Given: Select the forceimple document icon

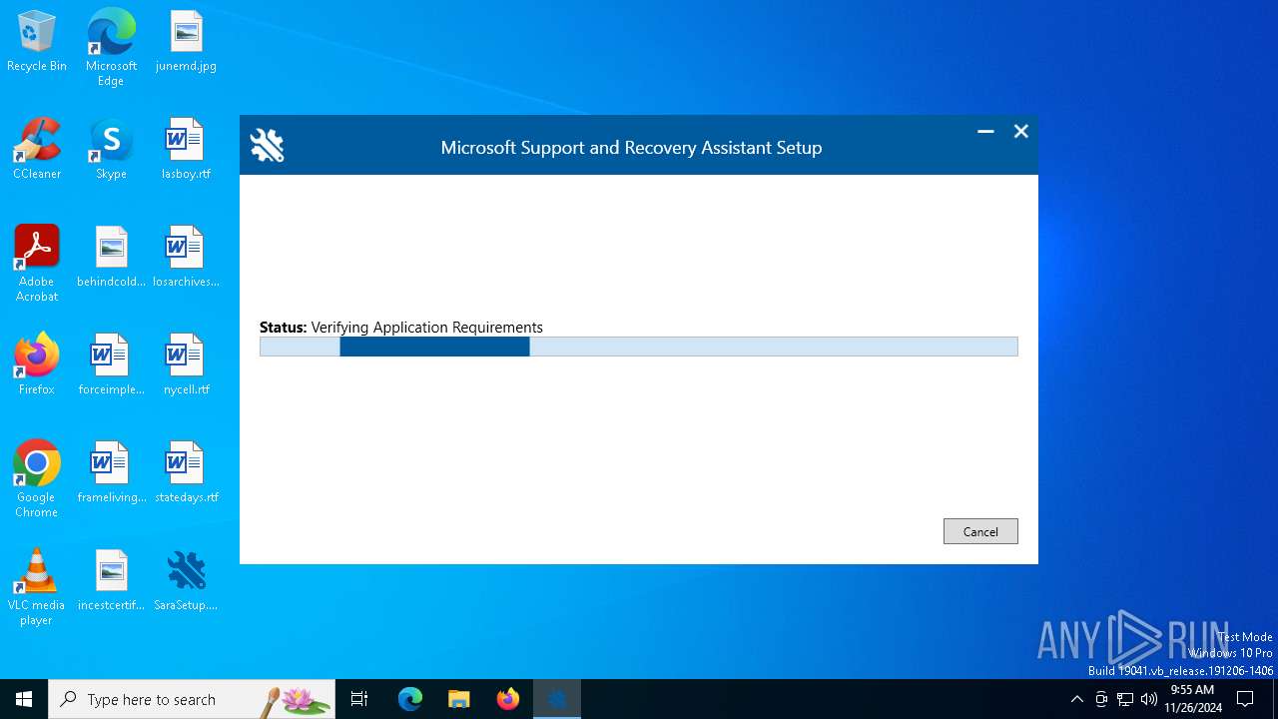Looking at the screenshot, I should (111, 364).
